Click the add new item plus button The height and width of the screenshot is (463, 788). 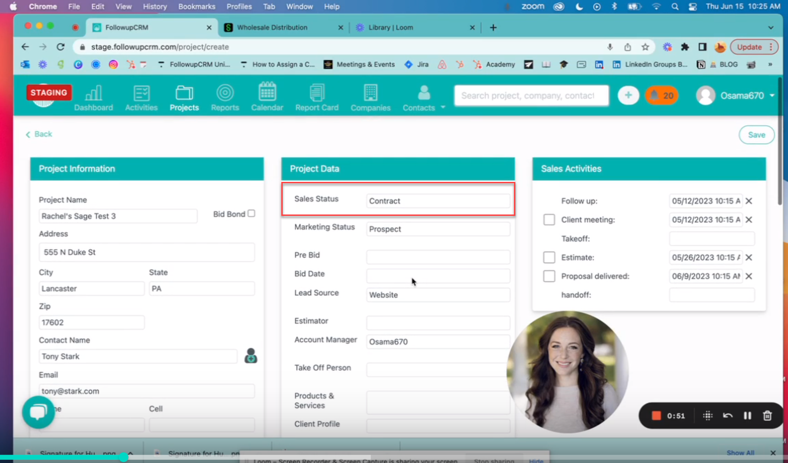628,95
